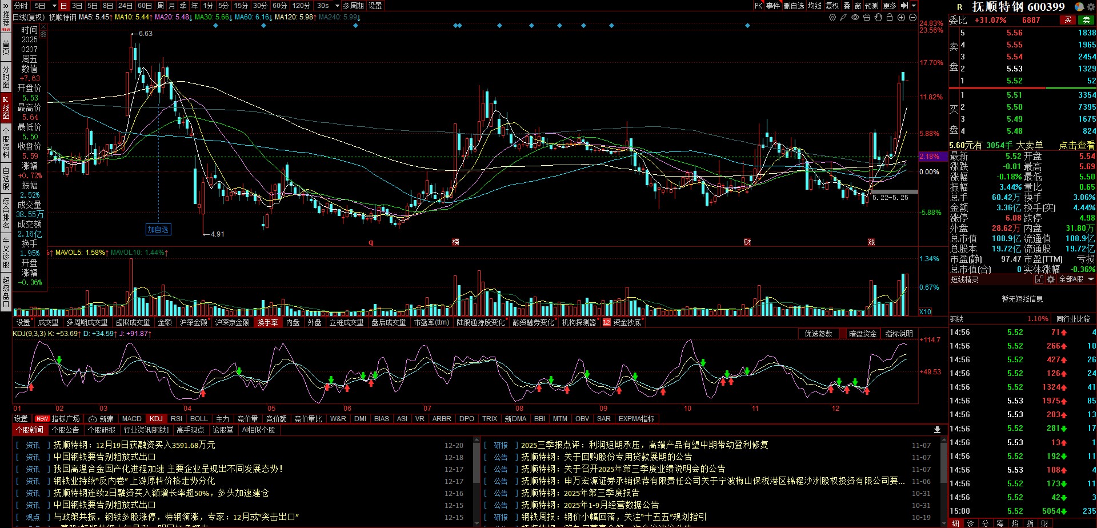The height and width of the screenshot is (528, 1097).
Task: Open the toolbox briefcase icon
Action: 867,18
